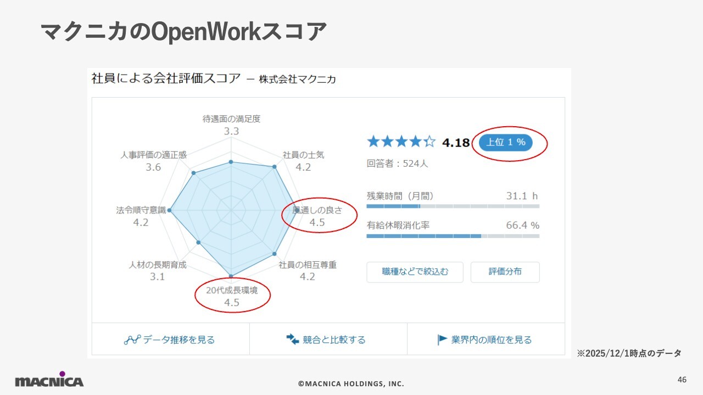Click the blue star rating icons
The image size is (703, 395).
pos(401,142)
